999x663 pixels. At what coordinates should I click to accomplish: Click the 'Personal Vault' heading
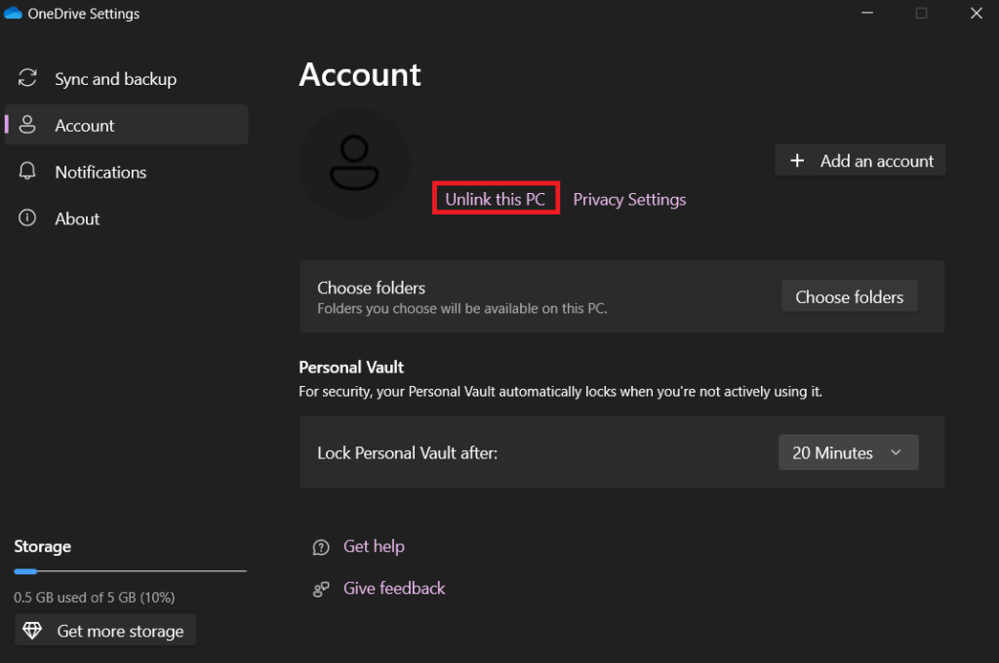pos(351,367)
